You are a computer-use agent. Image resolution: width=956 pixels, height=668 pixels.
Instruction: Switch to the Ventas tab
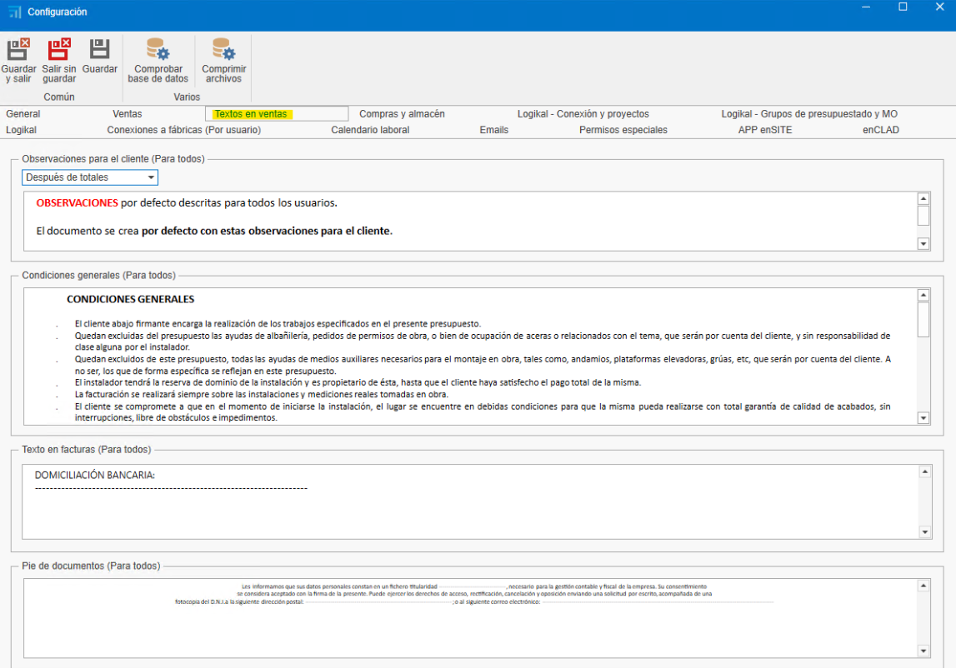pos(127,114)
